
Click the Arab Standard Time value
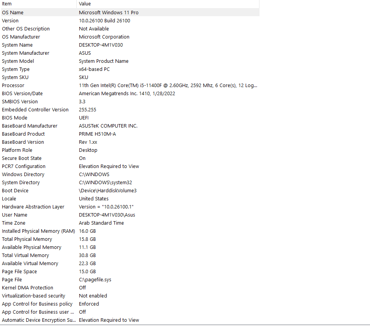pyautogui.click(x=101, y=223)
